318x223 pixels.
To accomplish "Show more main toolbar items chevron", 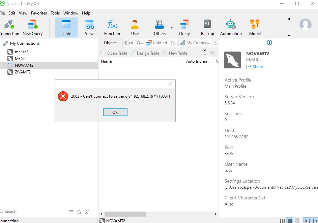I will pos(289,19).
